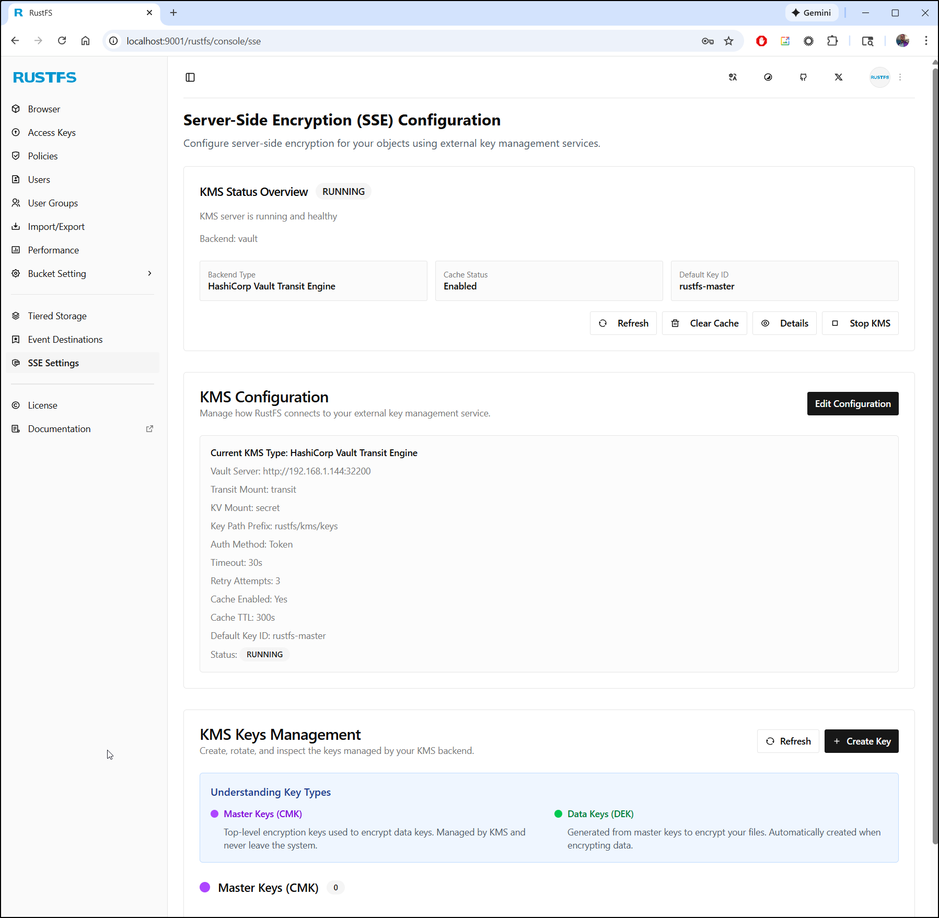The width and height of the screenshot is (939, 918).
Task: Open Access Keys in sidebar
Action: click(x=52, y=133)
